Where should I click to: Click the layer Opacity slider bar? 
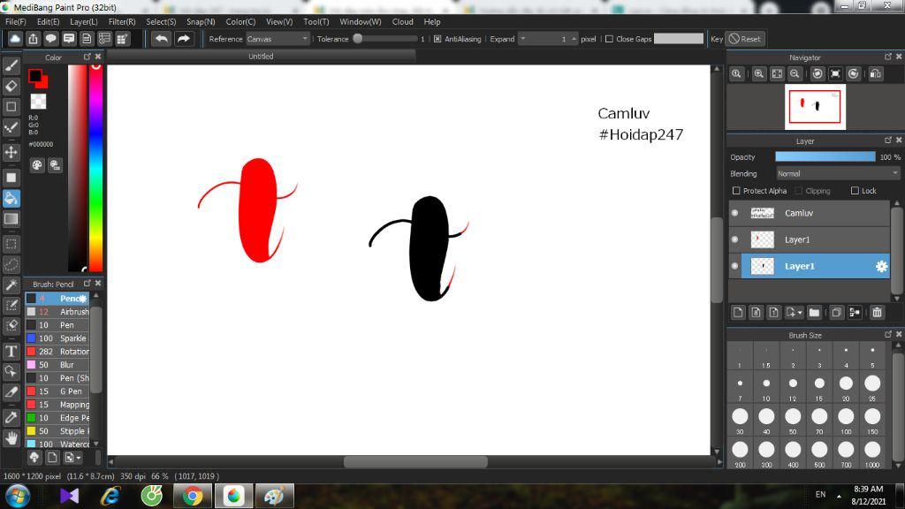point(825,157)
